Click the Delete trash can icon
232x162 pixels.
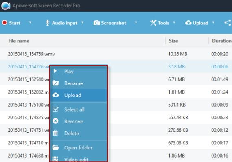pyautogui.click(x=55, y=133)
